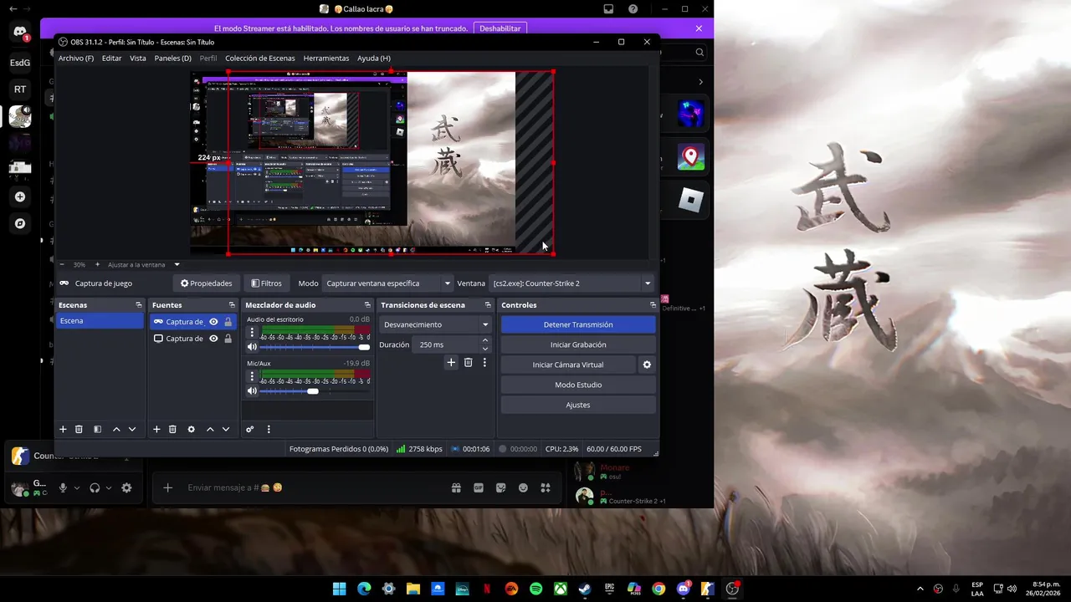Enable Modo Estudio

[578, 385]
